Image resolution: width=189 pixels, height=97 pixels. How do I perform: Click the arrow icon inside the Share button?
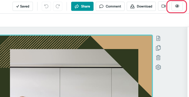click(77, 6)
